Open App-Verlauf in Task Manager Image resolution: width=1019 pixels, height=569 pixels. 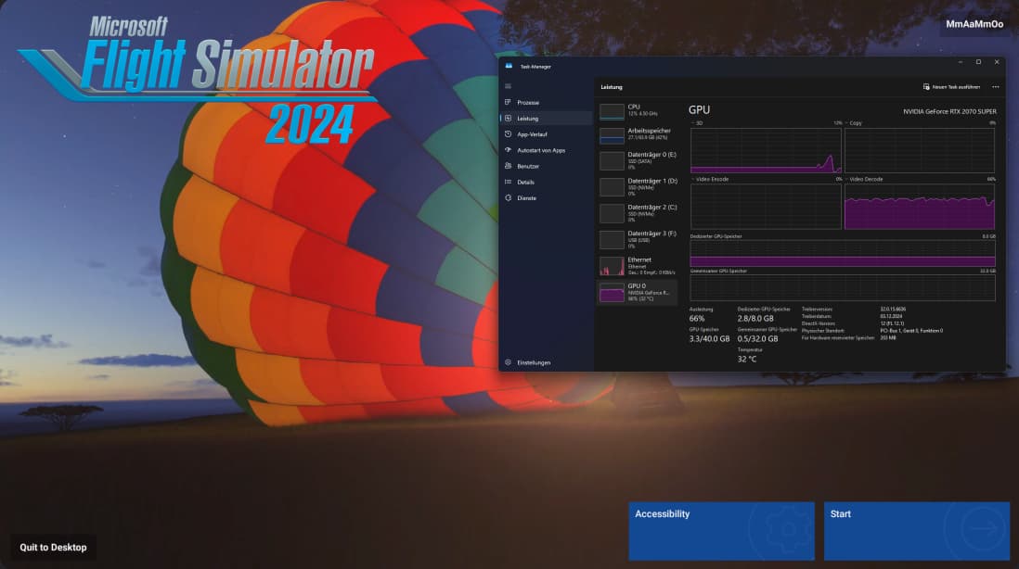546,134
